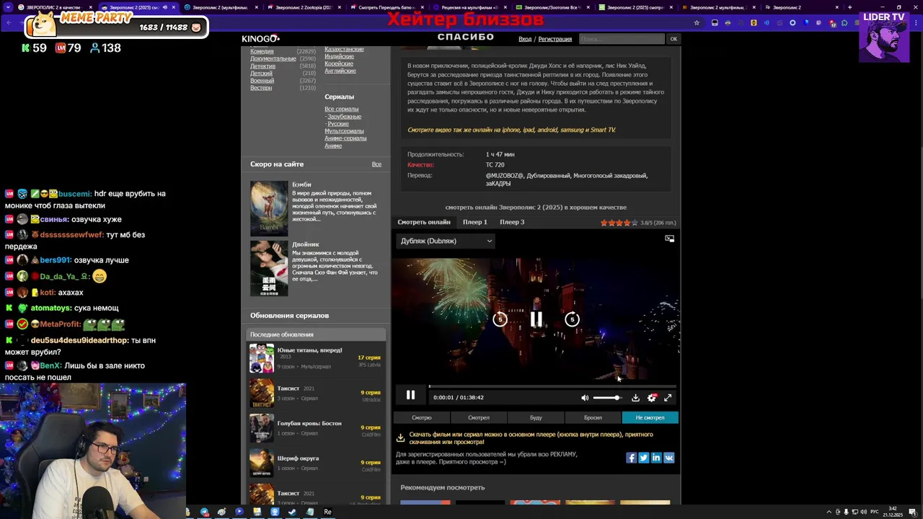Open the Telegram icon in the taskbar

(x=205, y=512)
